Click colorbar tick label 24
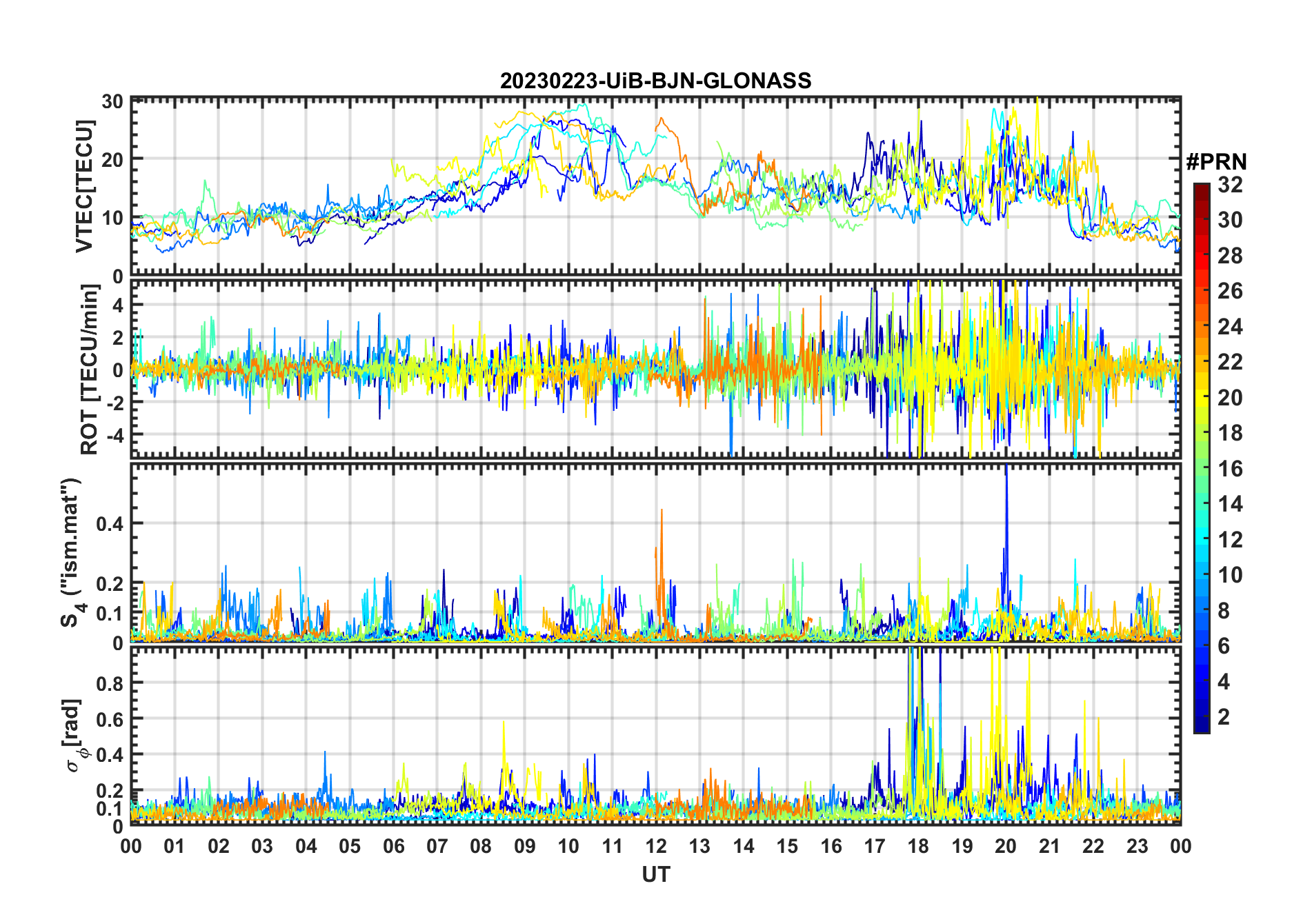1312x917 pixels. tap(1230, 327)
